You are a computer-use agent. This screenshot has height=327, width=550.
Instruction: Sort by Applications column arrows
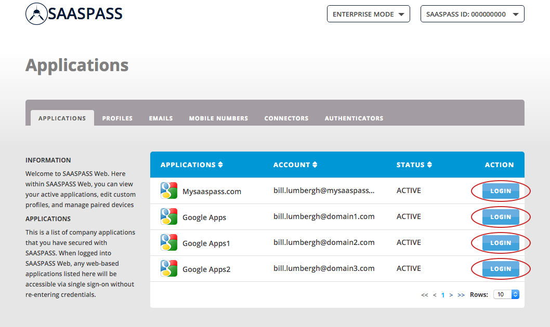coord(220,165)
